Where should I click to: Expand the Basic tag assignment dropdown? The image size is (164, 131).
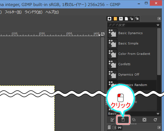tap(158, 113)
